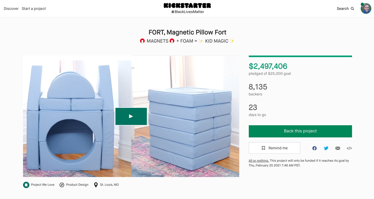Click the Product Design compass icon
The height and width of the screenshot is (199, 374).
click(62, 185)
